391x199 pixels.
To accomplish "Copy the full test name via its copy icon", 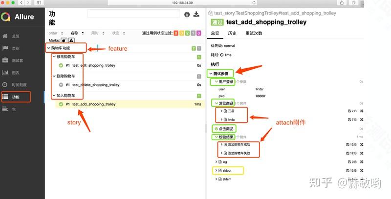I will (211, 13).
